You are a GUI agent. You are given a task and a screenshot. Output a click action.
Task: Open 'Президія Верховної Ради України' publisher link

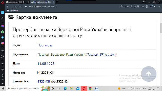pos(61,55)
